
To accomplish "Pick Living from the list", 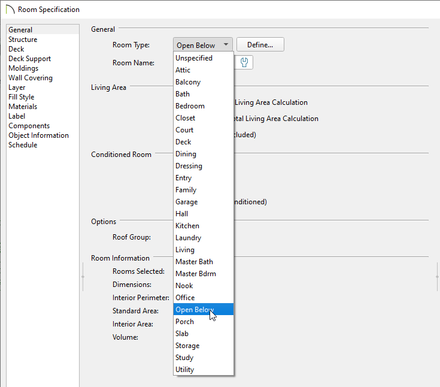I will click(x=204, y=250).
